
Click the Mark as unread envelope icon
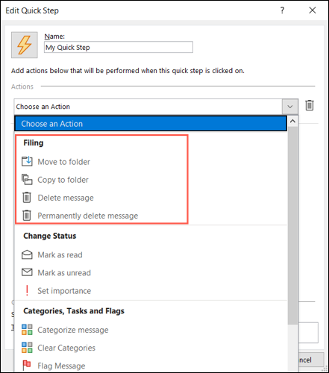[27, 272]
